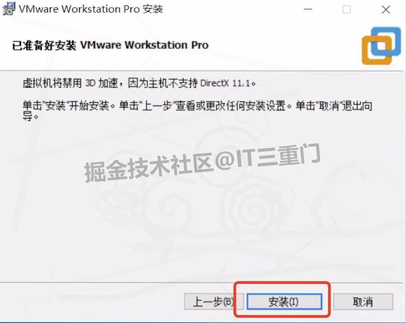Close the installer with the X button
406x323 pixels.
(385, 9)
